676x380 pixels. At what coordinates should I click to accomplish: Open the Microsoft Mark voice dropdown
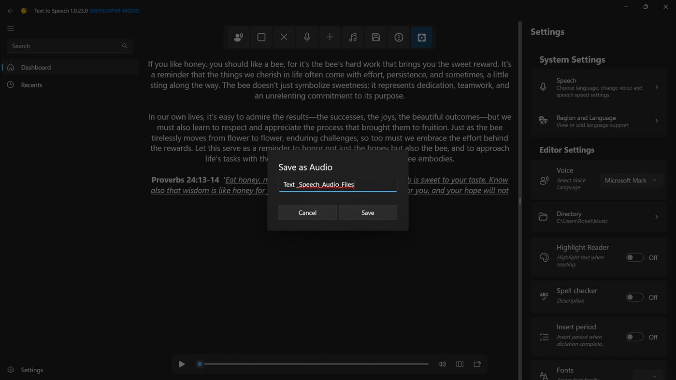click(631, 180)
